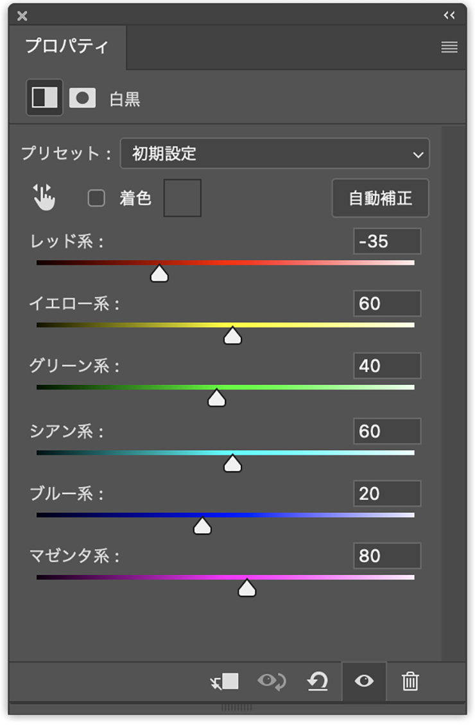Reset adjustment to defaults icon
475x726 pixels.
coord(318,681)
